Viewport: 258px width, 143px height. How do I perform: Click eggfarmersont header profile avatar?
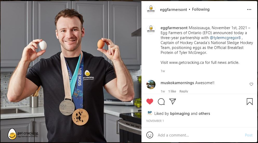click(151, 9)
